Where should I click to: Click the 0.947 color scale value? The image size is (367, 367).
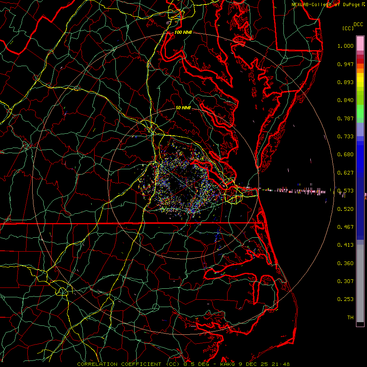pyautogui.click(x=345, y=64)
